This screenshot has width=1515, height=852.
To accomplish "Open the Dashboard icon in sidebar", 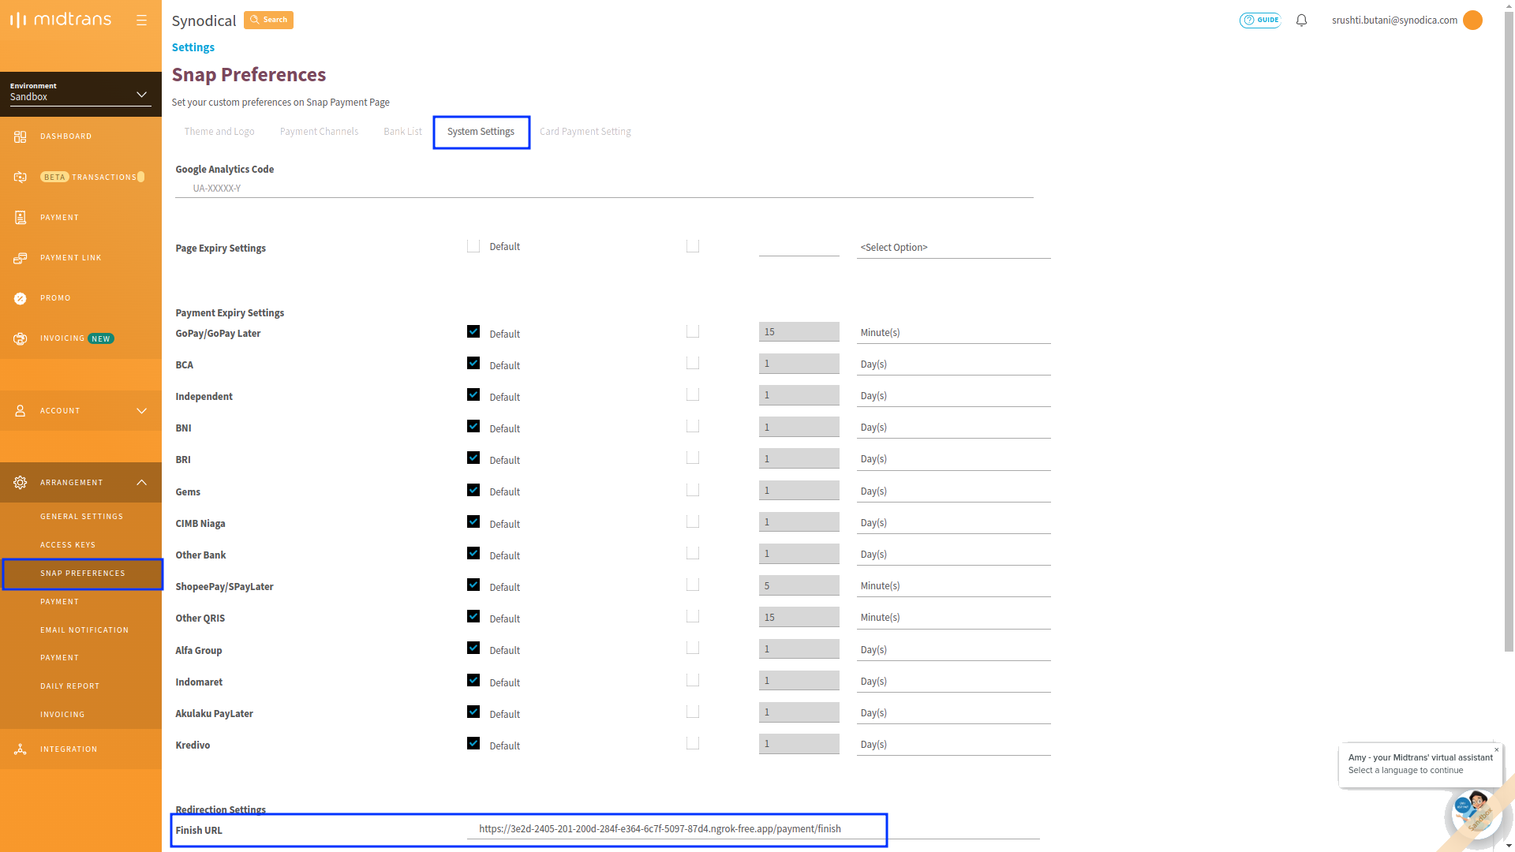I will click(21, 136).
